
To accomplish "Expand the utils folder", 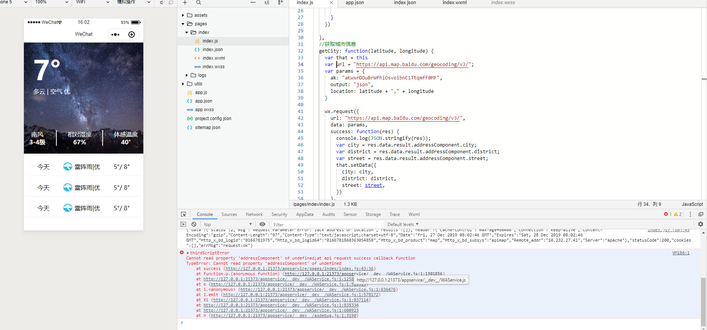I will (183, 84).
